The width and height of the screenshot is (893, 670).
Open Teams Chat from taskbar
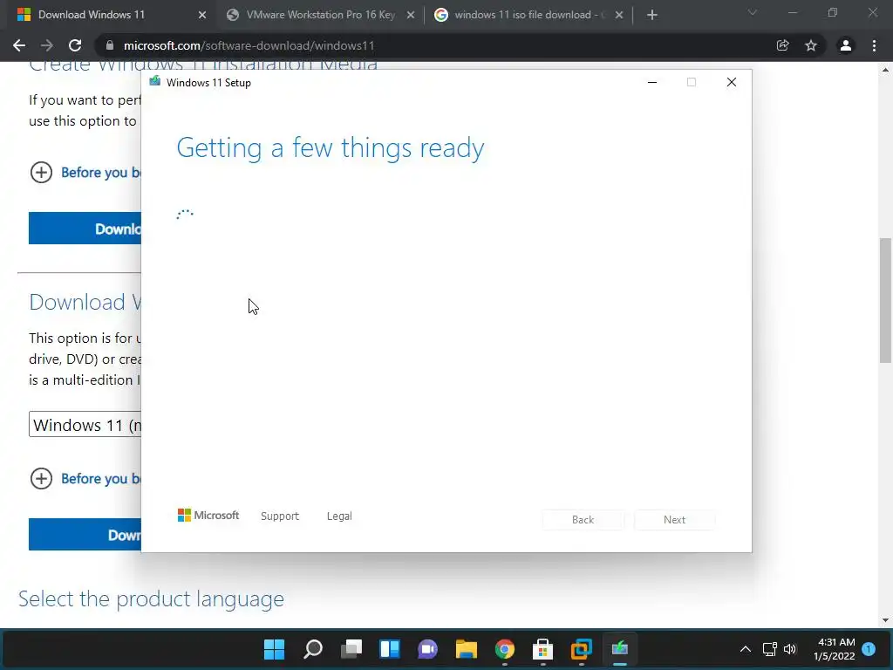pyautogui.click(x=427, y=649)
